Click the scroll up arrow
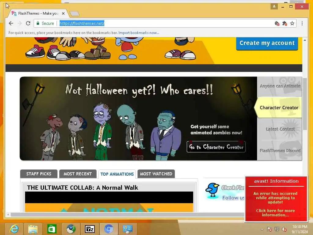Image resolution: width=313 pixels, height=235 pixels. [x=305, y=40]
